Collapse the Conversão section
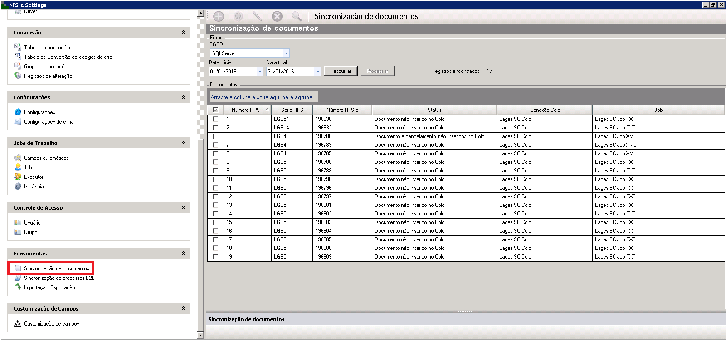Image resolution: width=726 pixels, height=340 pixels. coord(183,33)
